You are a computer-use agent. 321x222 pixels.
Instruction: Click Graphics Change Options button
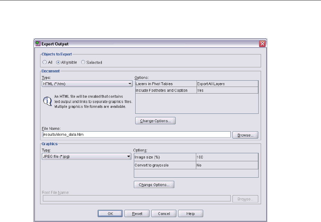[x=154, y=185]
